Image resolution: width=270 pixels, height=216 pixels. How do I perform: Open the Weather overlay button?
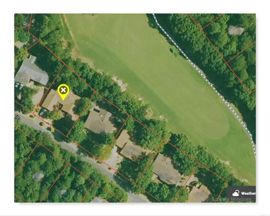pyautogui.click(x=241, y=193)
